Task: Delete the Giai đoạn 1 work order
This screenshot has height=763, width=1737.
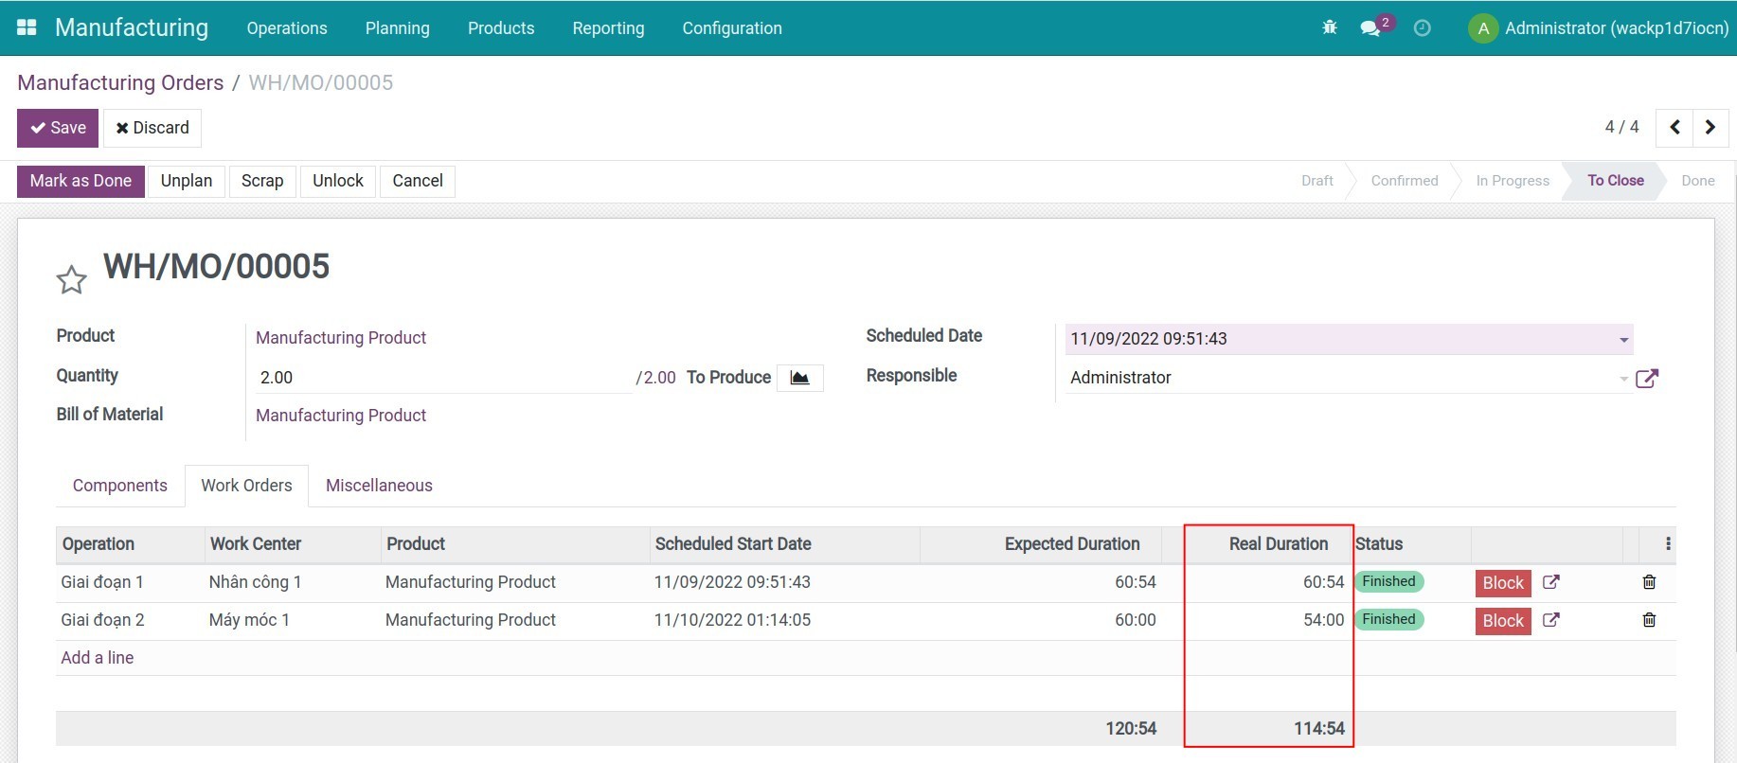Action: [x=1649, y=582]
